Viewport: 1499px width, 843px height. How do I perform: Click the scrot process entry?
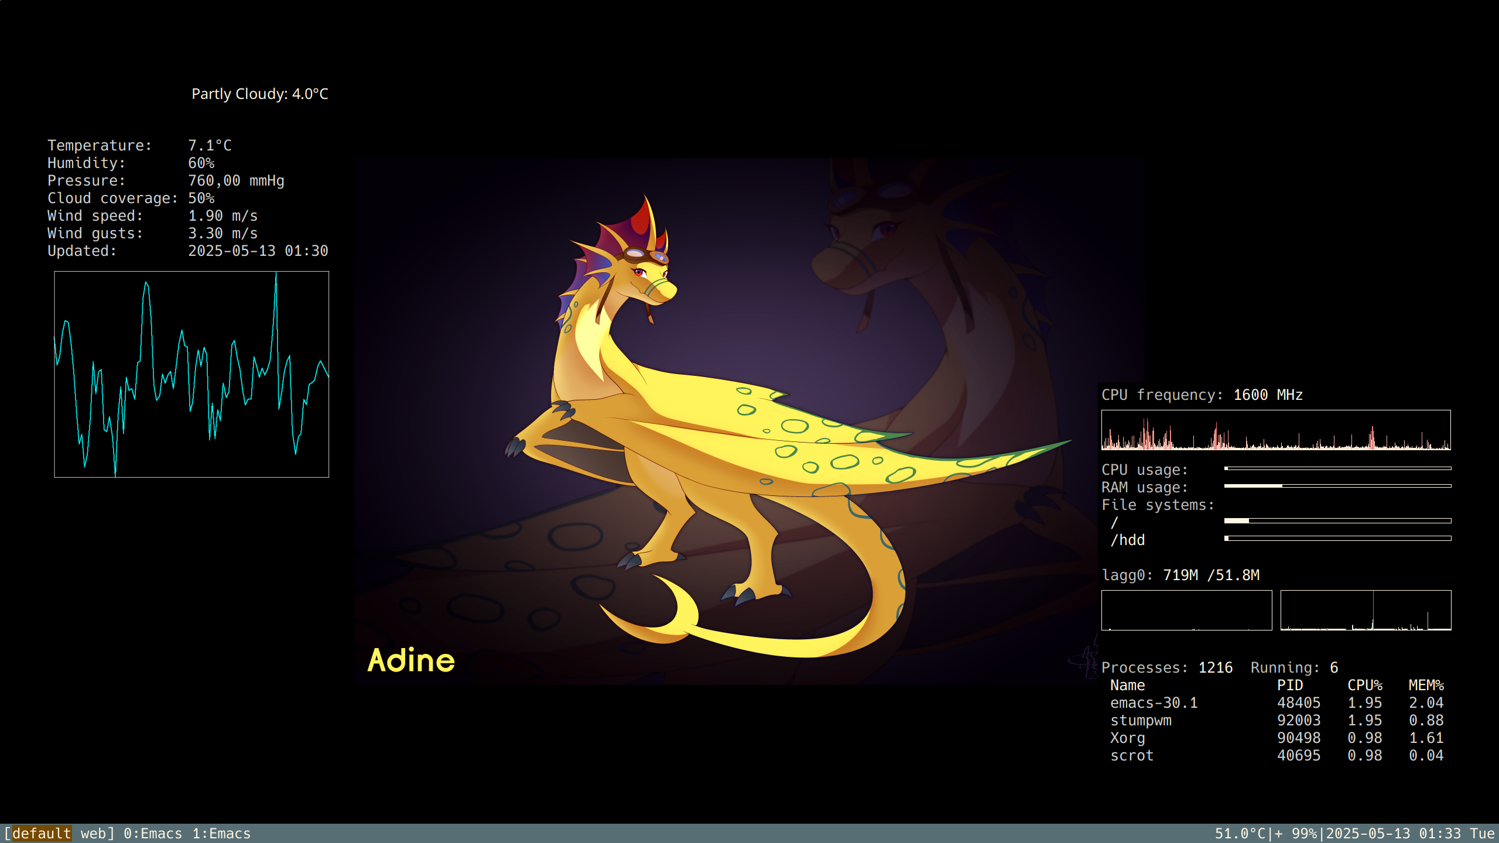pos(1131,755)
